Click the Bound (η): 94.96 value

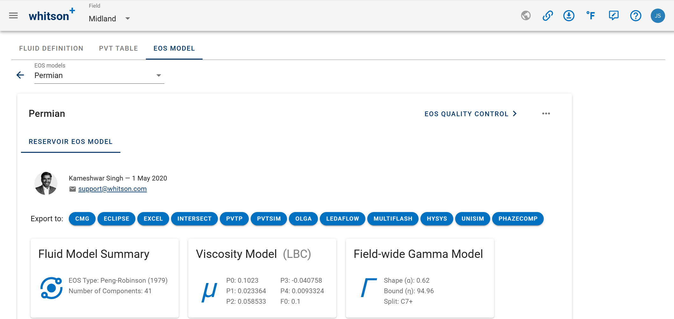(409, 291)
